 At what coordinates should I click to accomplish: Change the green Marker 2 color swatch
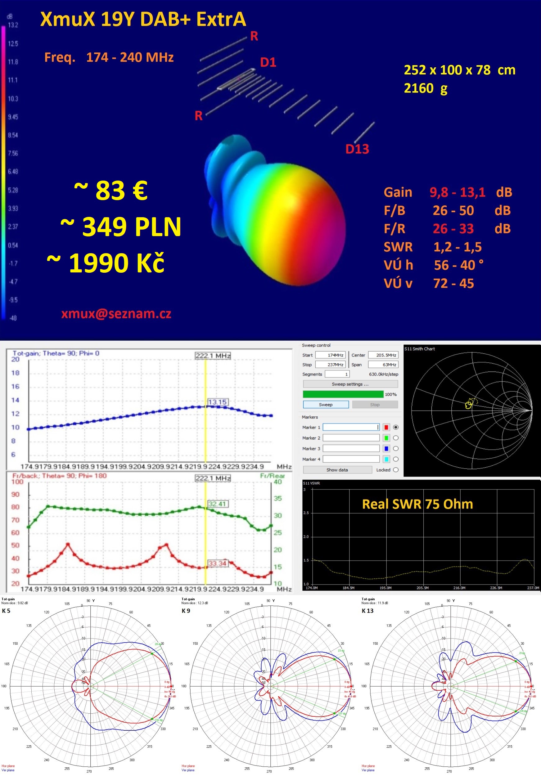pos(386,438)
